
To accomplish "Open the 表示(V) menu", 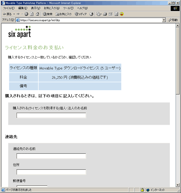I will (x=36, y=8).
